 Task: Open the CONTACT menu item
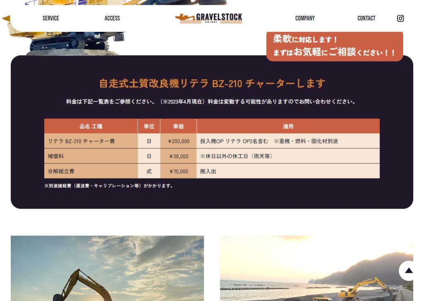click(x=366, y=18)
